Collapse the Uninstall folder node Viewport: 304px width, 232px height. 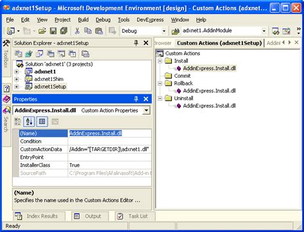[x=160, y=98]
